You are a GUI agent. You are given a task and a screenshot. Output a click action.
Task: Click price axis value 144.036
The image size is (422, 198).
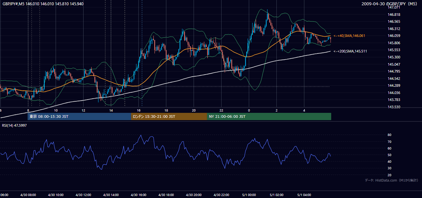pyautogui.click(x=395, y=93)
